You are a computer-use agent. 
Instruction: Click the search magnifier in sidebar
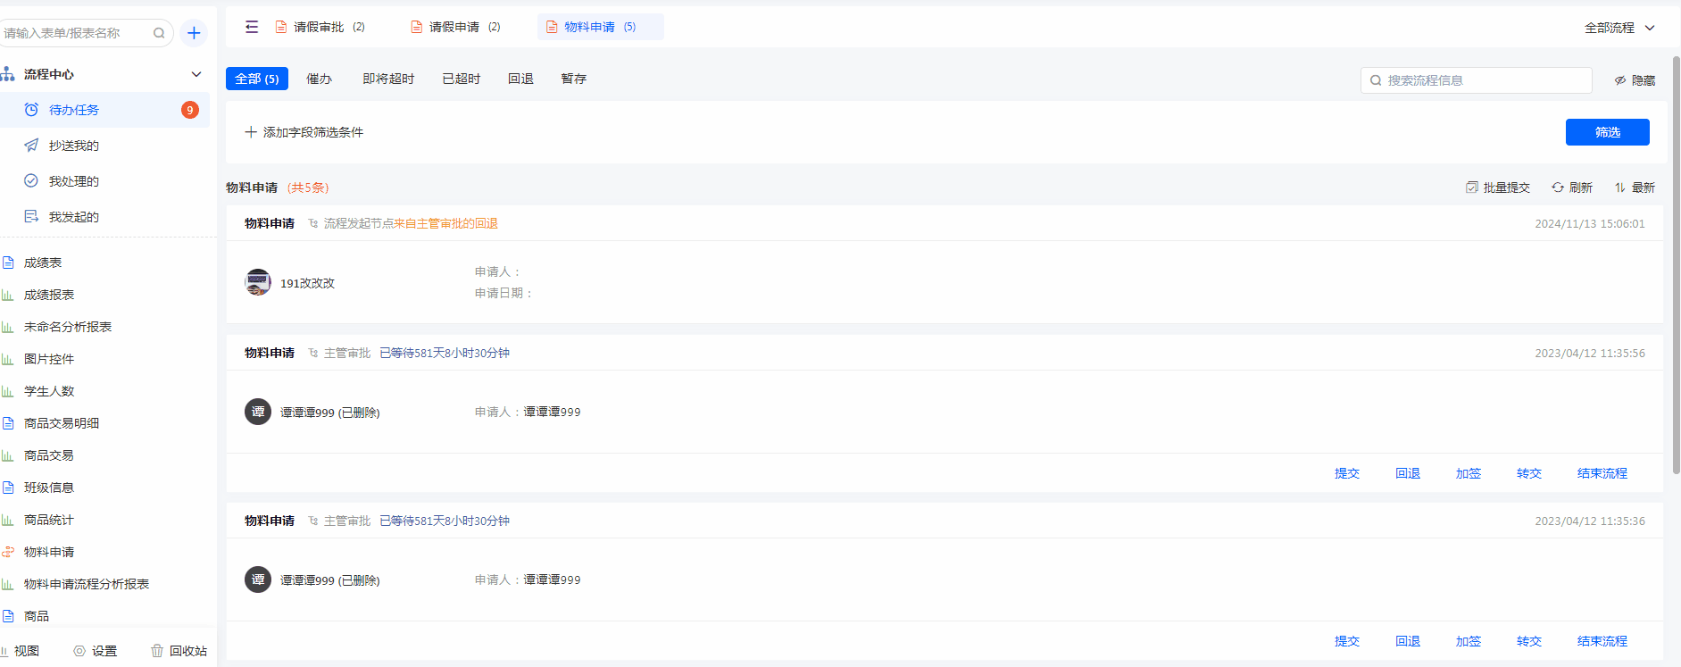coord(159,33)
